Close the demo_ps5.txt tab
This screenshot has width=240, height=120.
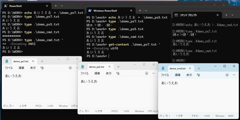tap(110, 67)
